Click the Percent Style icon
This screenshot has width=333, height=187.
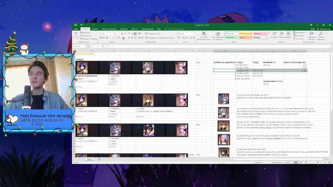pyautogui.click(x=184, y=38)
